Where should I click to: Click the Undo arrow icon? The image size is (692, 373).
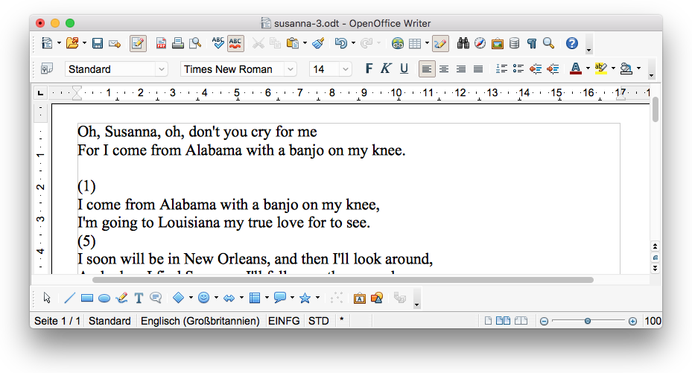coord(340,43)
